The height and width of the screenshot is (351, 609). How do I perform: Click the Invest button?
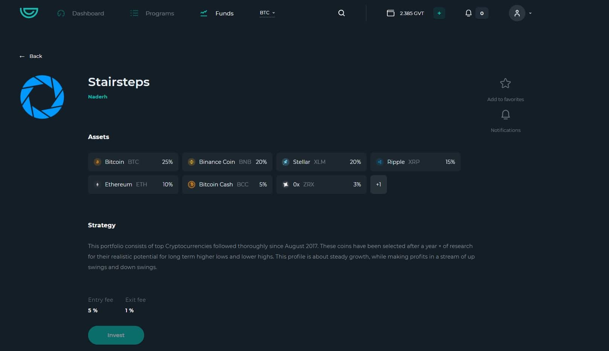point(116,335)
